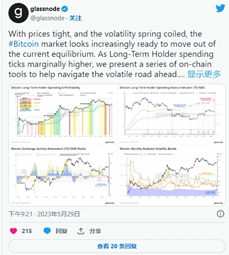Expand tweet text with 显示更多
229x255 pixels.
(x=204, y=74)
